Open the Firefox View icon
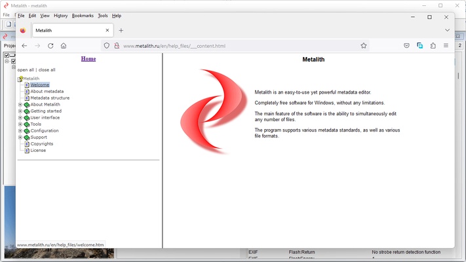466x262 pixels. pyautogui.click(x=23, y=30)
